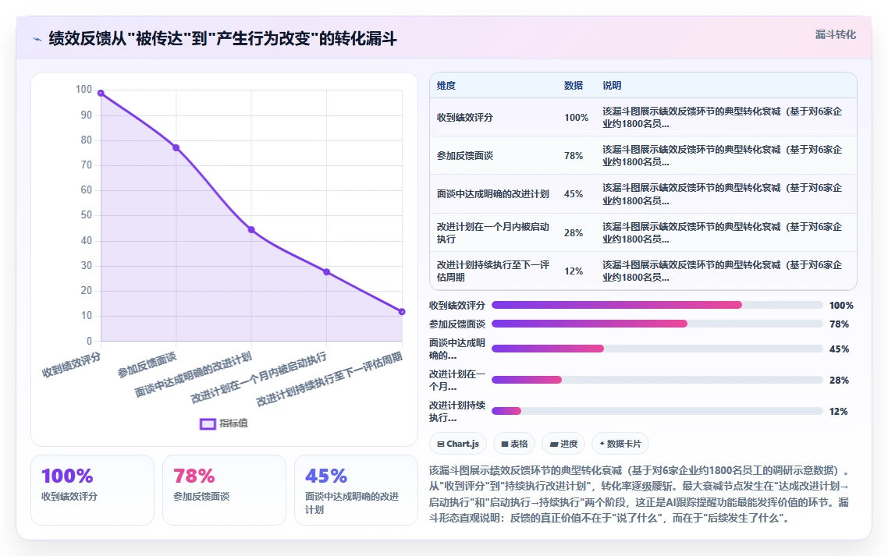Click x-axis label 收到绩效评分 on chart
This screenshot has height=556, width=888.
(x=71, y=365)
